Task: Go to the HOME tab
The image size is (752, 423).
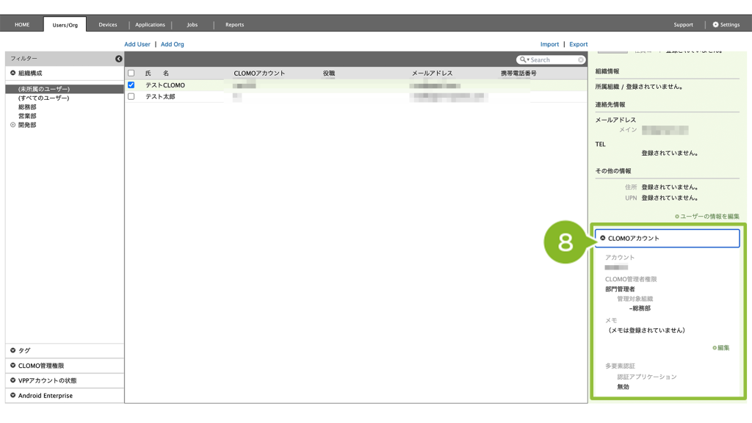Action: [22, 24]
